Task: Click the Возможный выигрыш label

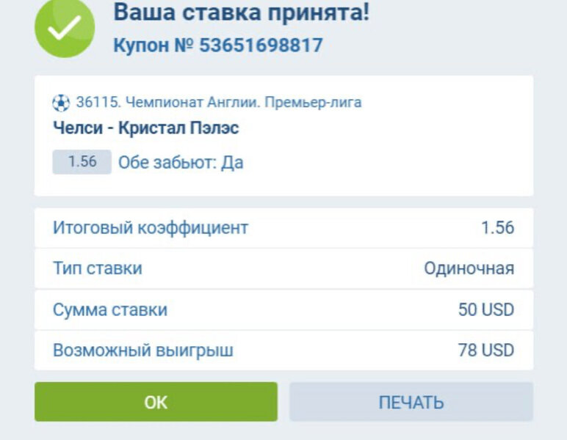Action: [x=143, y=351]
